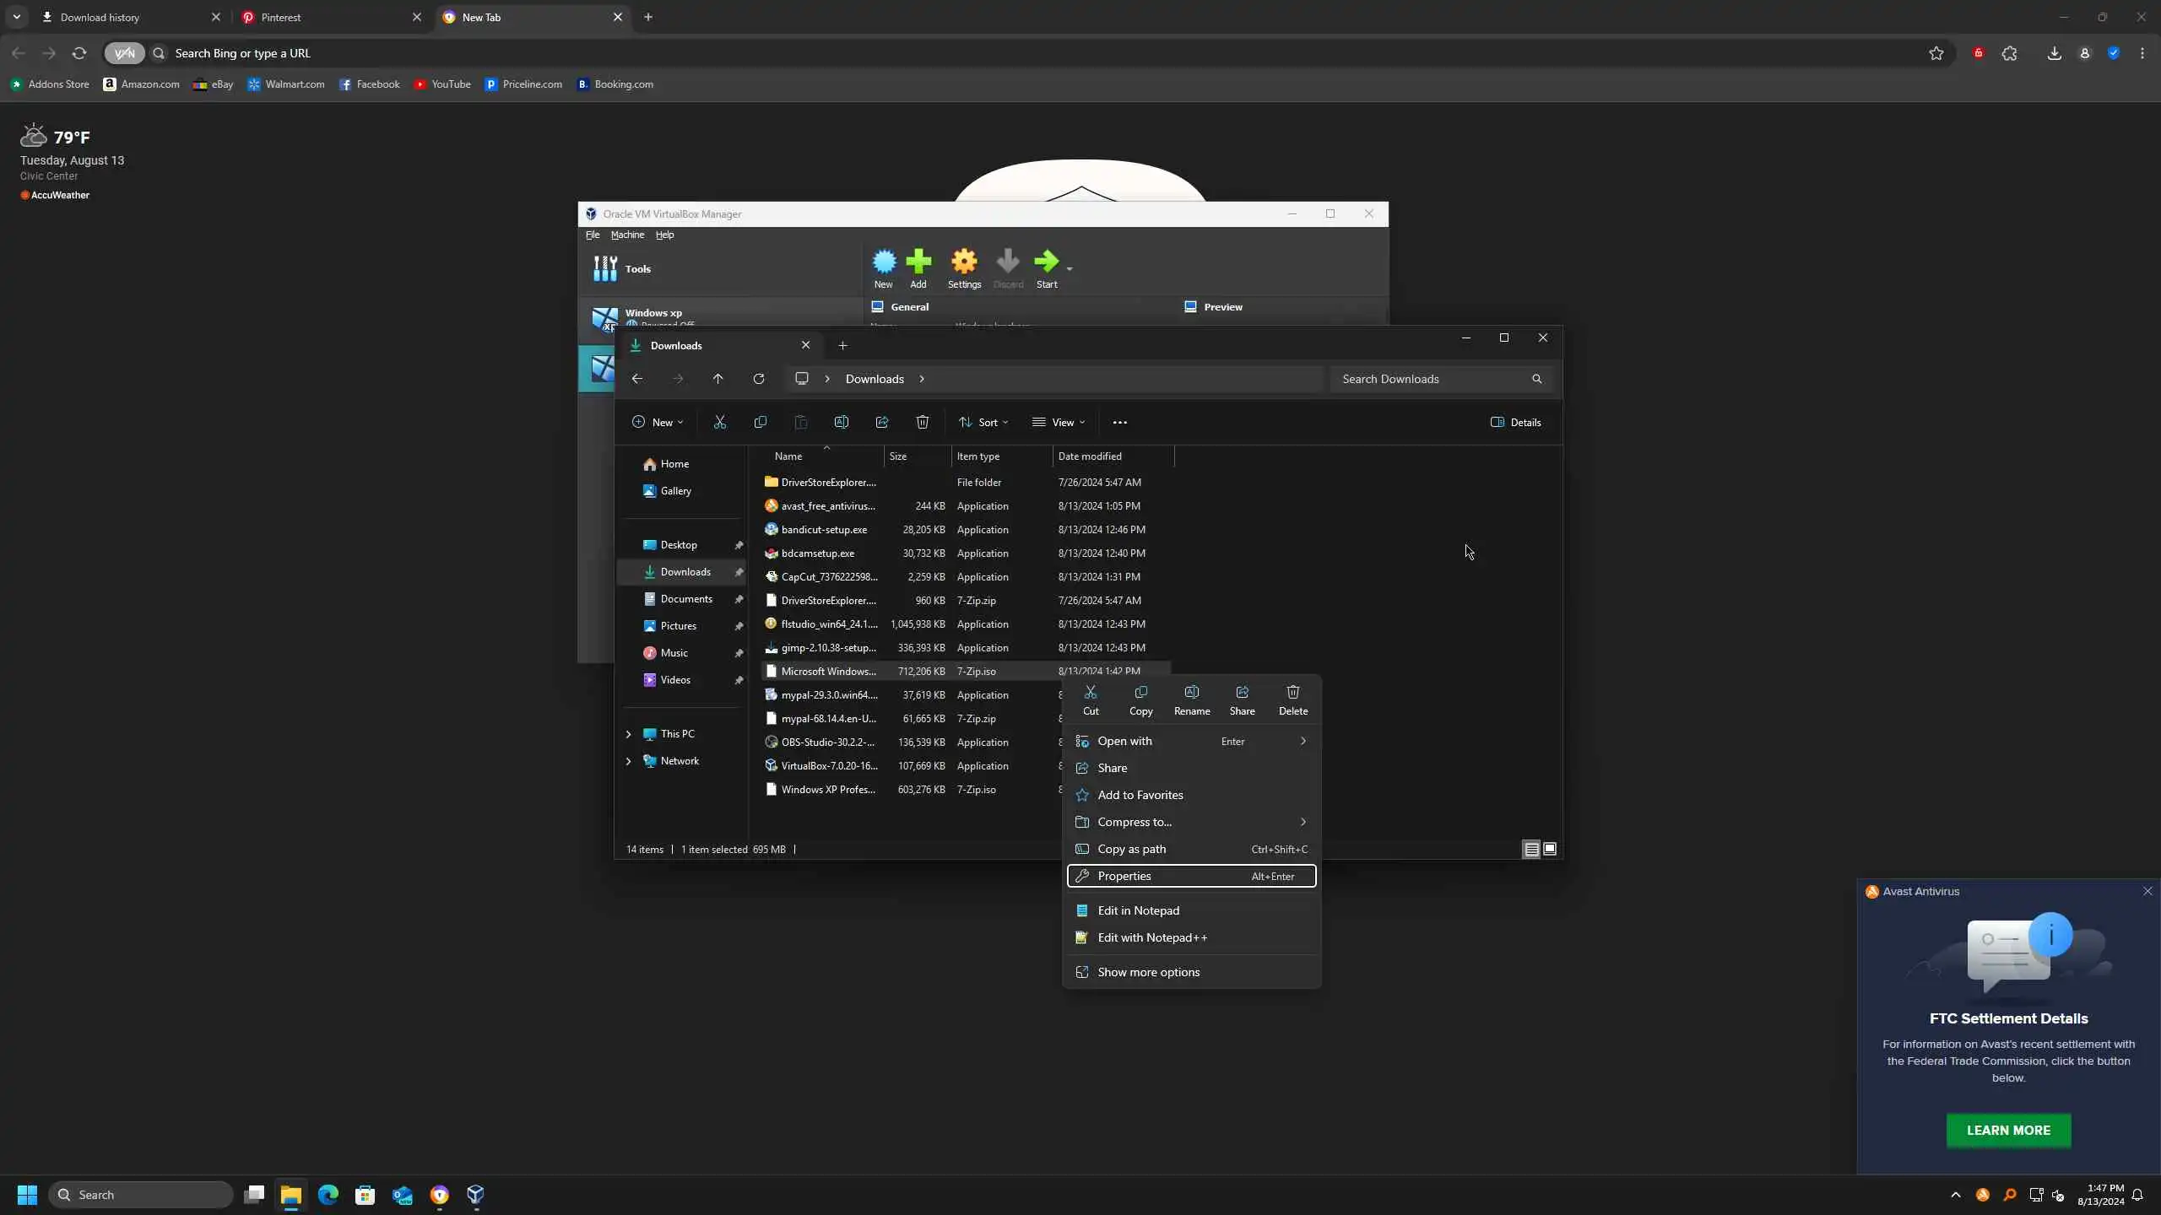The height and width of the screenshot is (1215, 2161).
Task: Open the Sort dropdown
Action: coord(983,422)
